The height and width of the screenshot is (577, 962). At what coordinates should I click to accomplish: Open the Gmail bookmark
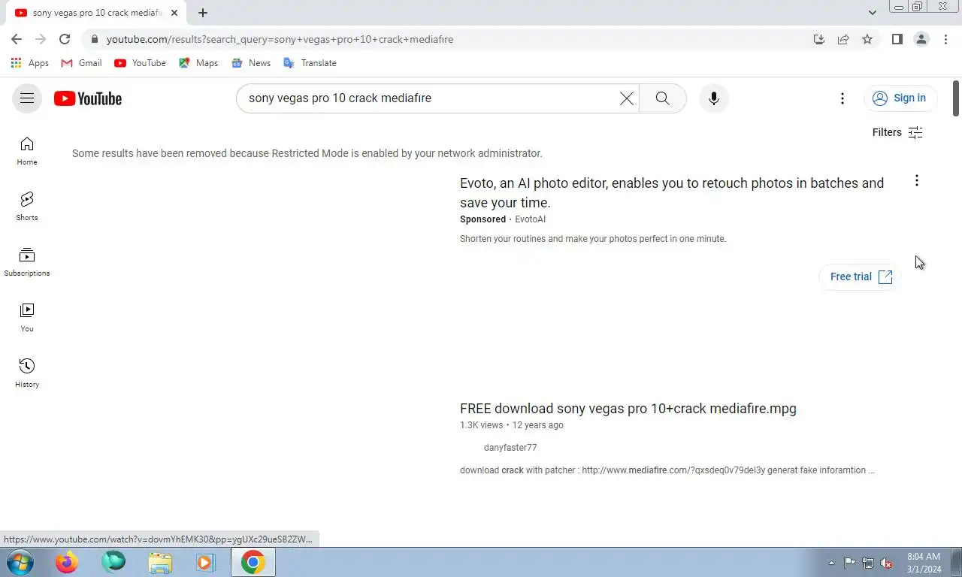pos(81,63)
